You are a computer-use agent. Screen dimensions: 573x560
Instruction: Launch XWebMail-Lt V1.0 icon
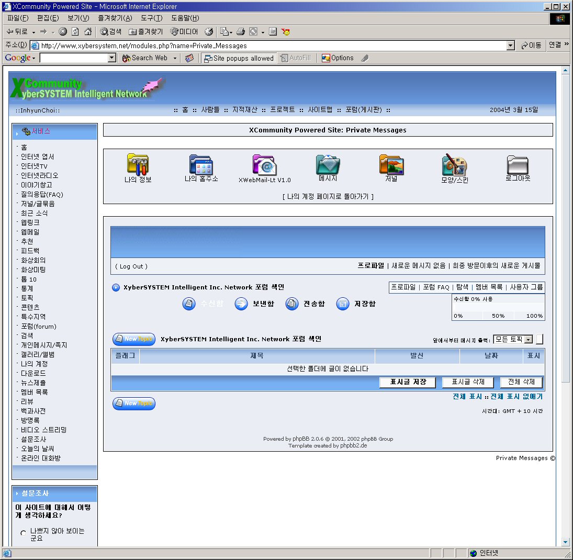click(264, 164)
